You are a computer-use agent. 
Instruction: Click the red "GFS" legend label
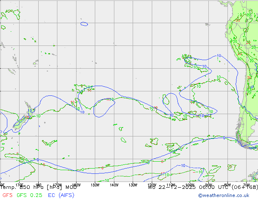click(x=7, y=195)
